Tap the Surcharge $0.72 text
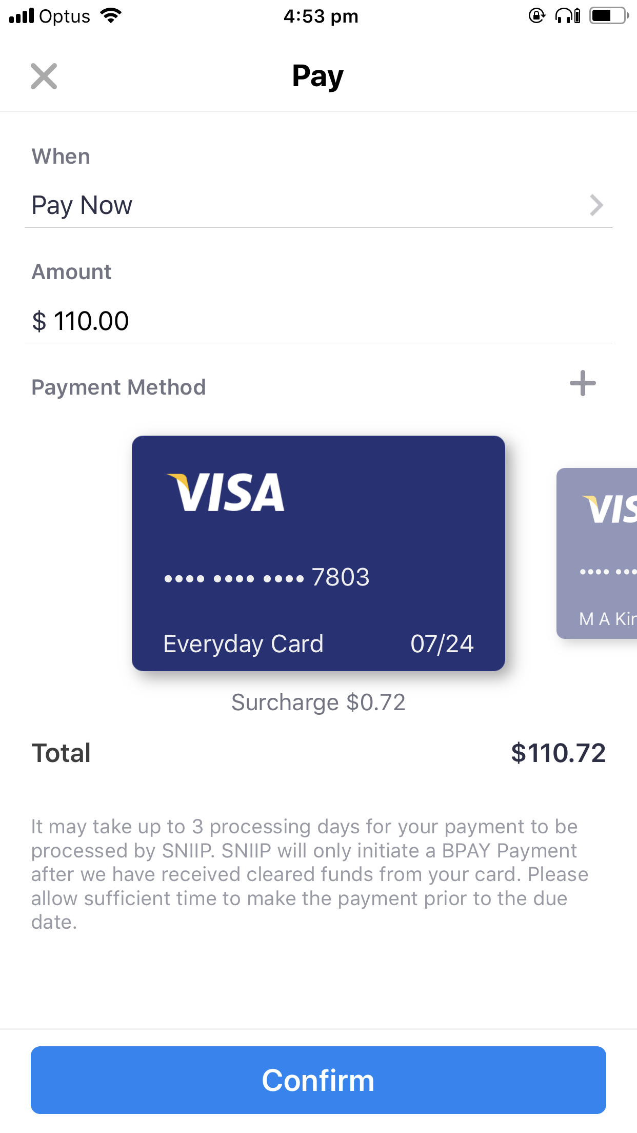 coord(318,702)
